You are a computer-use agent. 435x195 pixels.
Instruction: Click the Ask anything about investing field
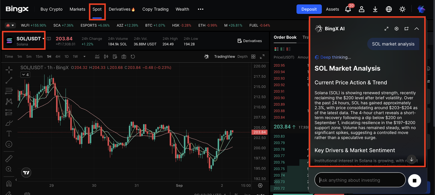pyautogui.click(x=360, y=180)
